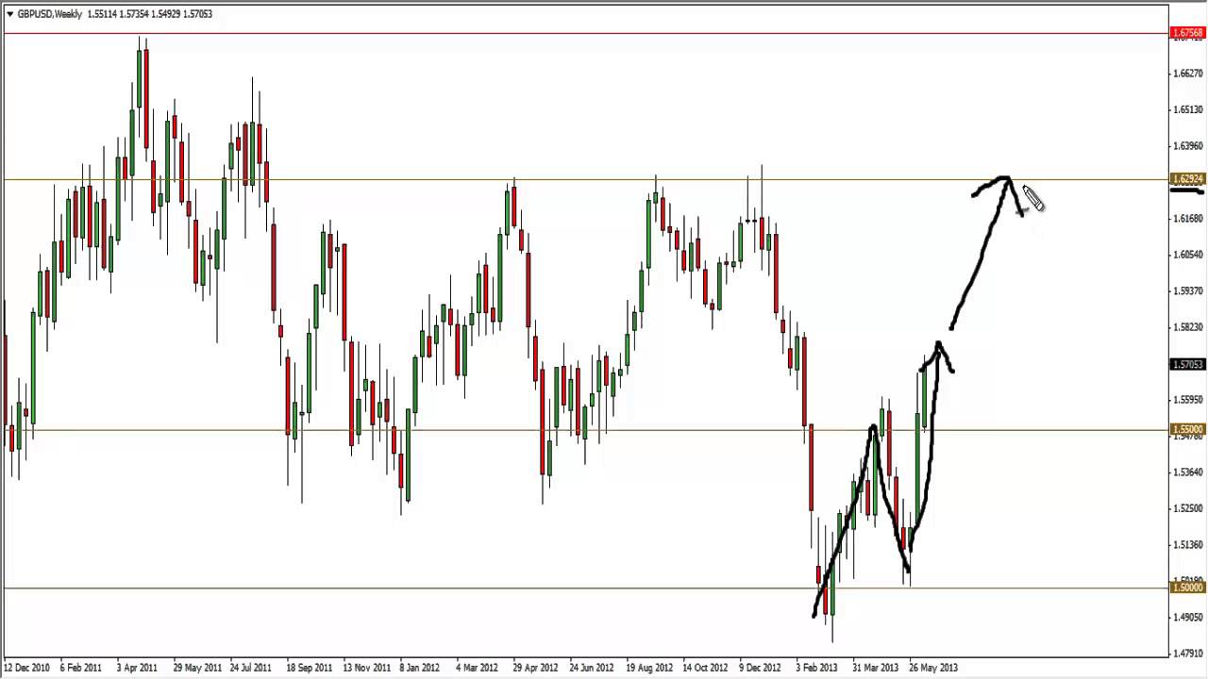
Task: Click the 8 Jan 2012 date label
Action: point(420,668)
